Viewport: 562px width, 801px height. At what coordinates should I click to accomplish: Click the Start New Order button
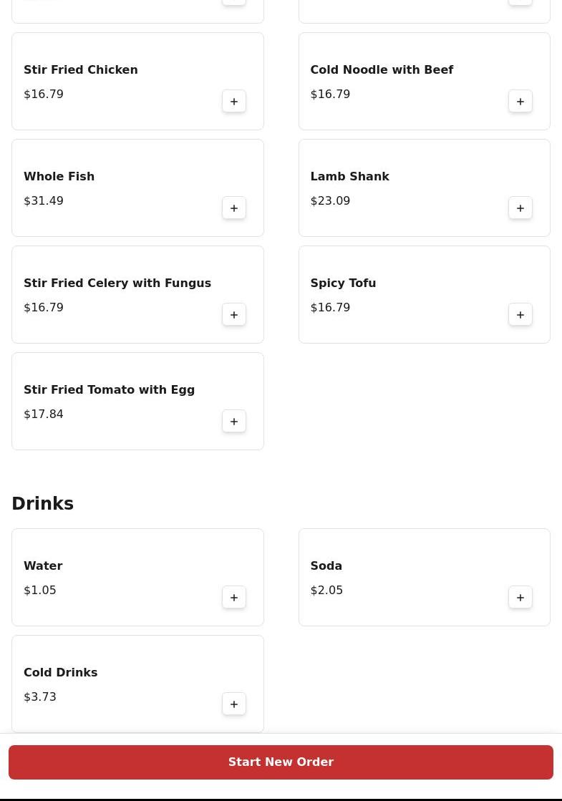[x=281, y=762]
